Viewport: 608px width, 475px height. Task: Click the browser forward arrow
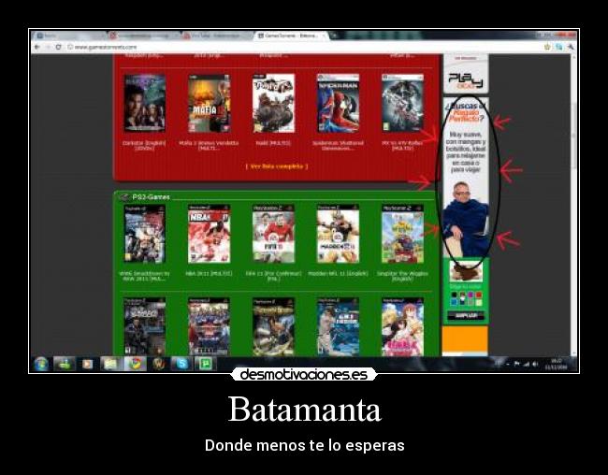click(48, 47)
